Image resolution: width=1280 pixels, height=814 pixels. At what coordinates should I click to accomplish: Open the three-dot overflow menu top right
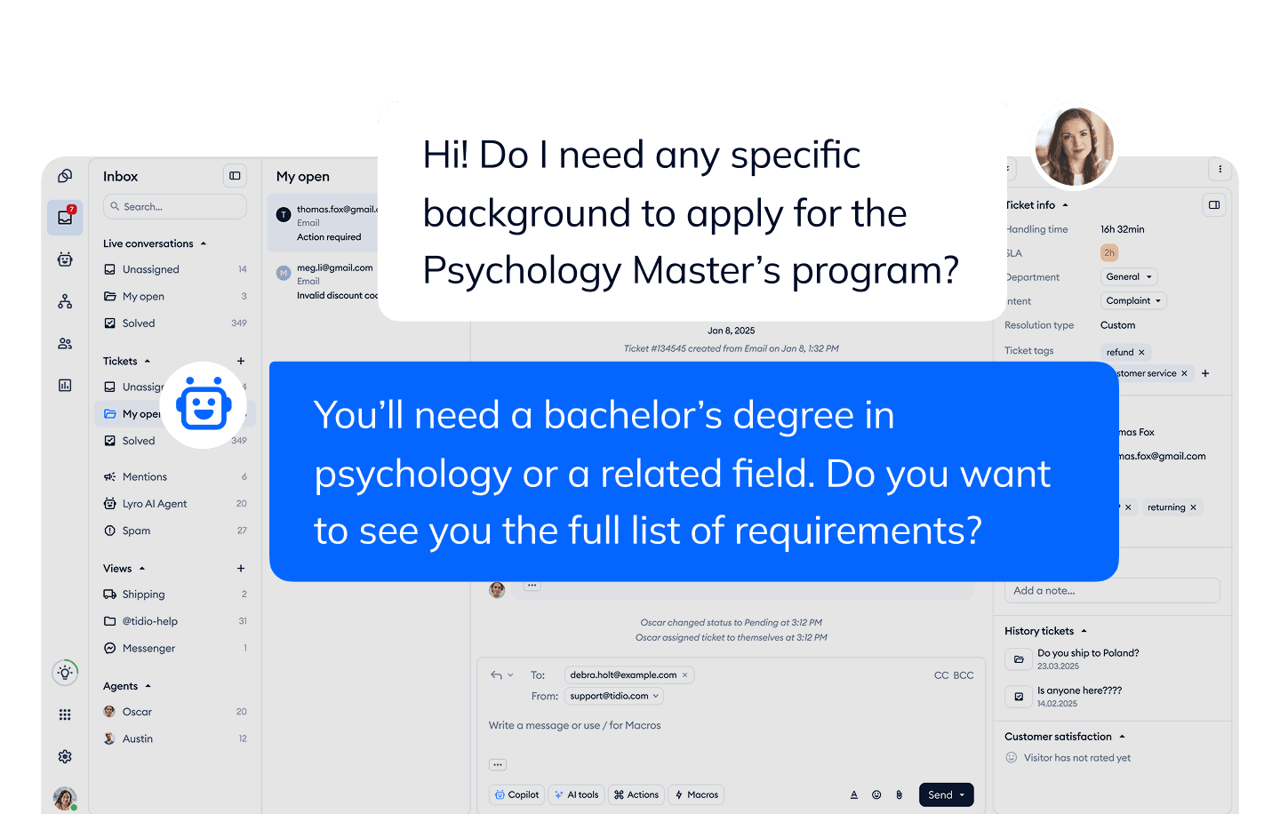1220,169
